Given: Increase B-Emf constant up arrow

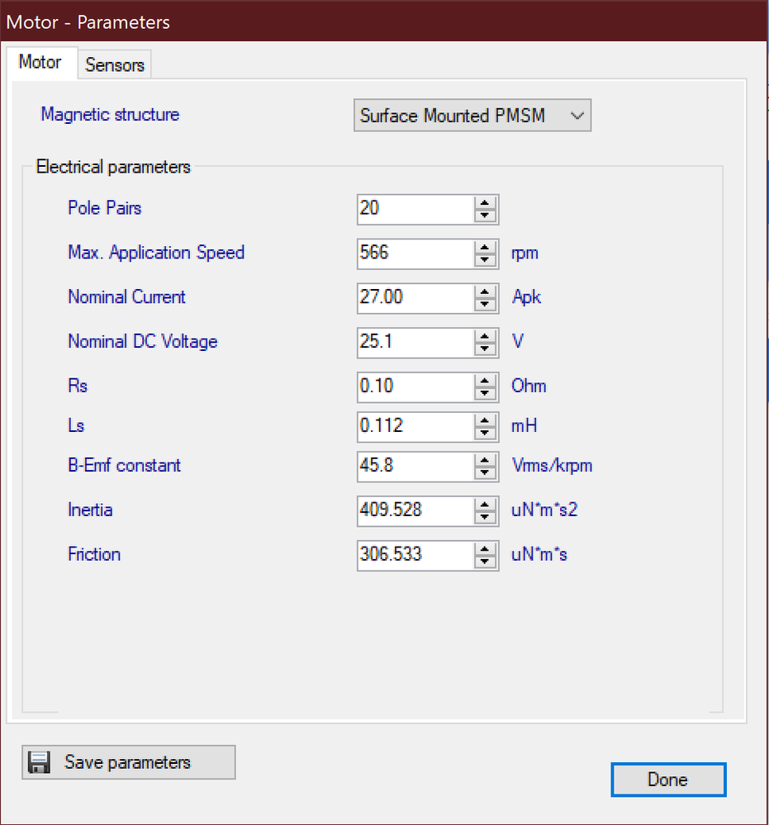Looking at the screenshot, I should pyautogui.click(x=485, y=461).
